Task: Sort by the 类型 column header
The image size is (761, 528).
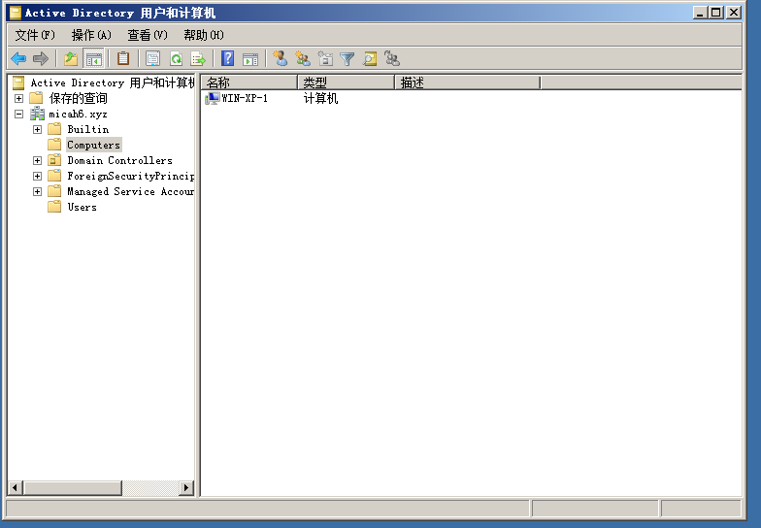Action: point(346,82)
